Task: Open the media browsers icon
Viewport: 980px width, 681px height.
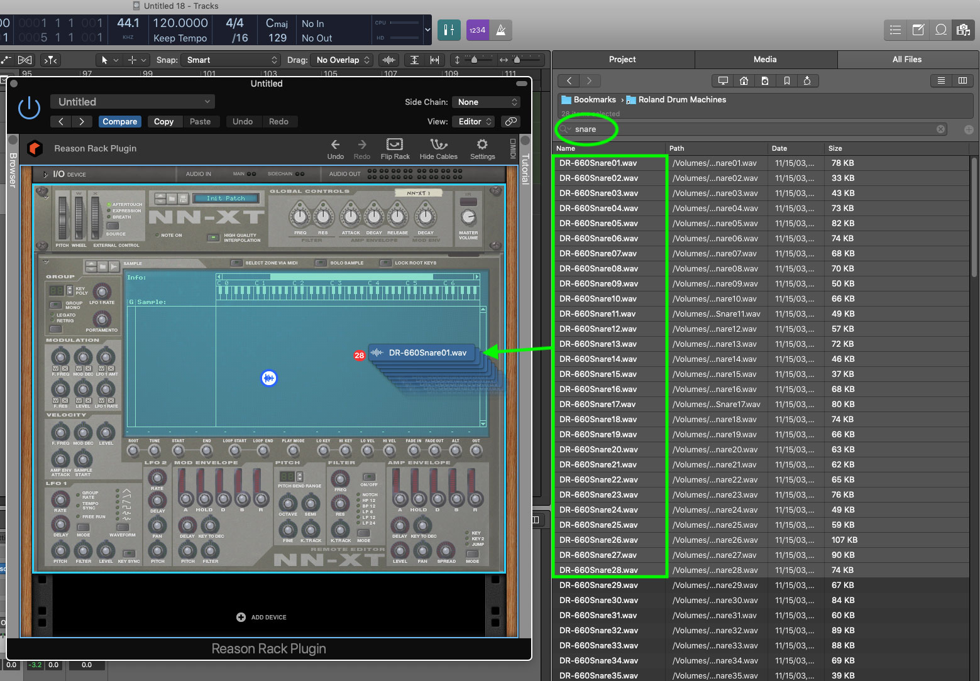Action: [963, 30]
